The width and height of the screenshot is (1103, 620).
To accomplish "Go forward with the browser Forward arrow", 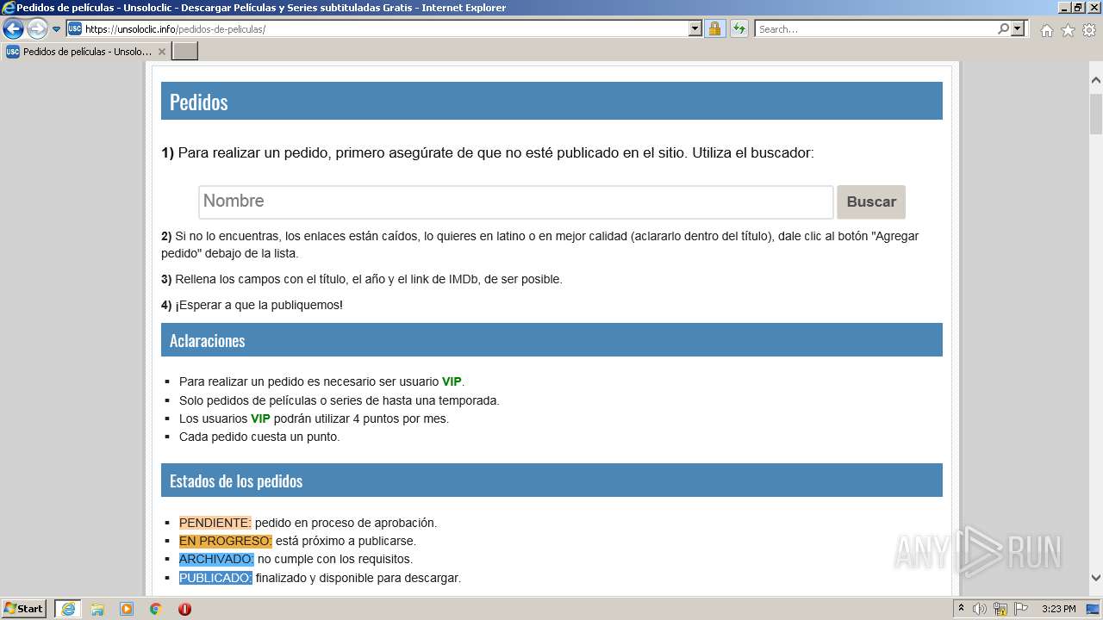I will [37, 28].
